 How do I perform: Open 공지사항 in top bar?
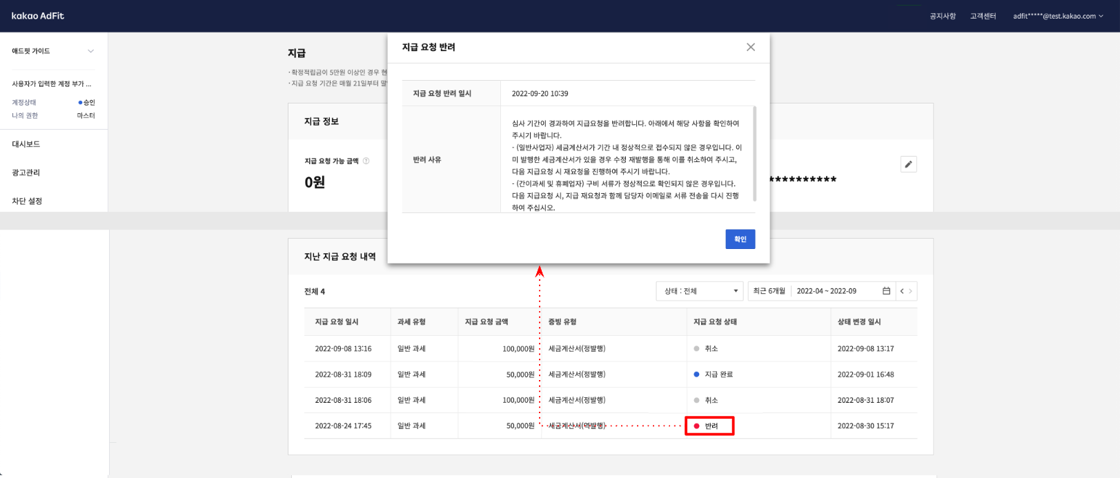point(943,16)
